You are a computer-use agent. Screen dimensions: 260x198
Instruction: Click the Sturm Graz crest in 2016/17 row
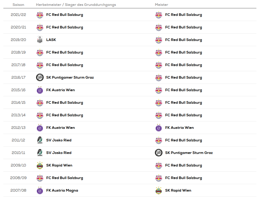coord(40,77)
